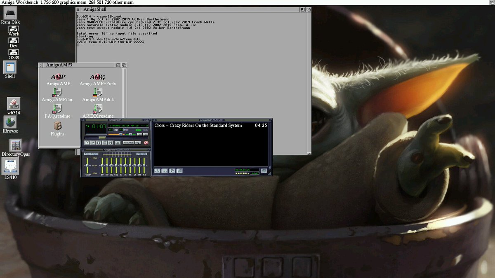Click the 16K equalizer band slider

[x=144, y=165]
